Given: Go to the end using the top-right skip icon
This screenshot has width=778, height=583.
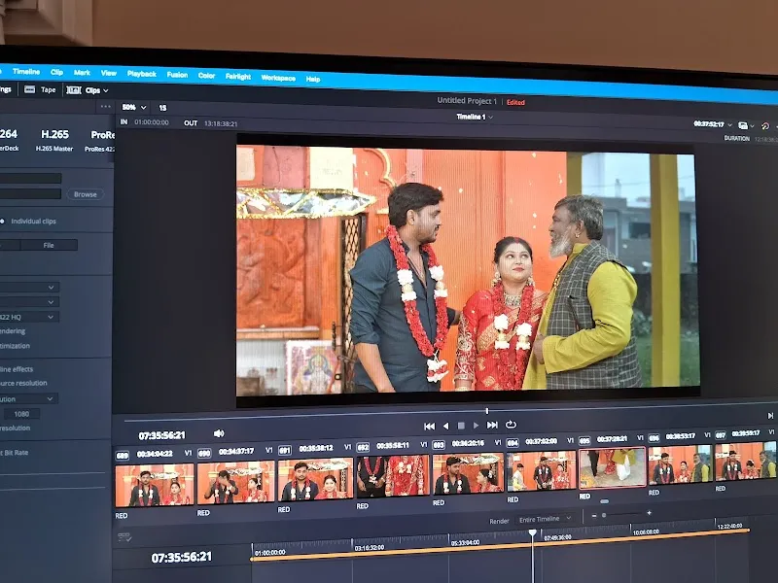Looking at the screenshot, I should click(x=770, y=416).
